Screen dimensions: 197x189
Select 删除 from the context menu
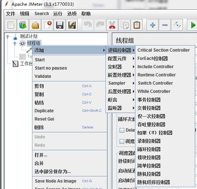tap(69, 127)
